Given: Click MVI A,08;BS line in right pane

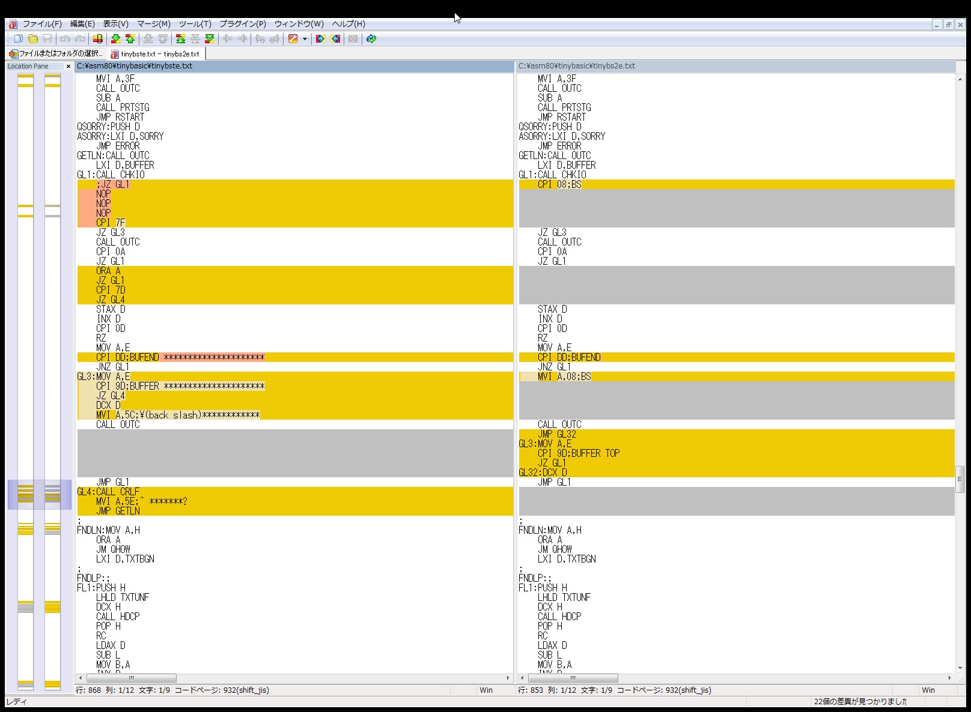Looking at the screenshot, I should (737, 376).
